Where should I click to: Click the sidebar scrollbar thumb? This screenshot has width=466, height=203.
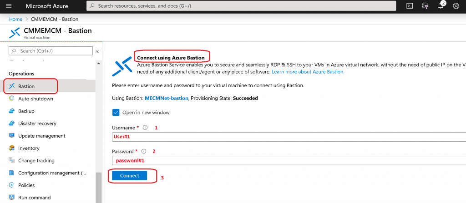click(98, 188)
